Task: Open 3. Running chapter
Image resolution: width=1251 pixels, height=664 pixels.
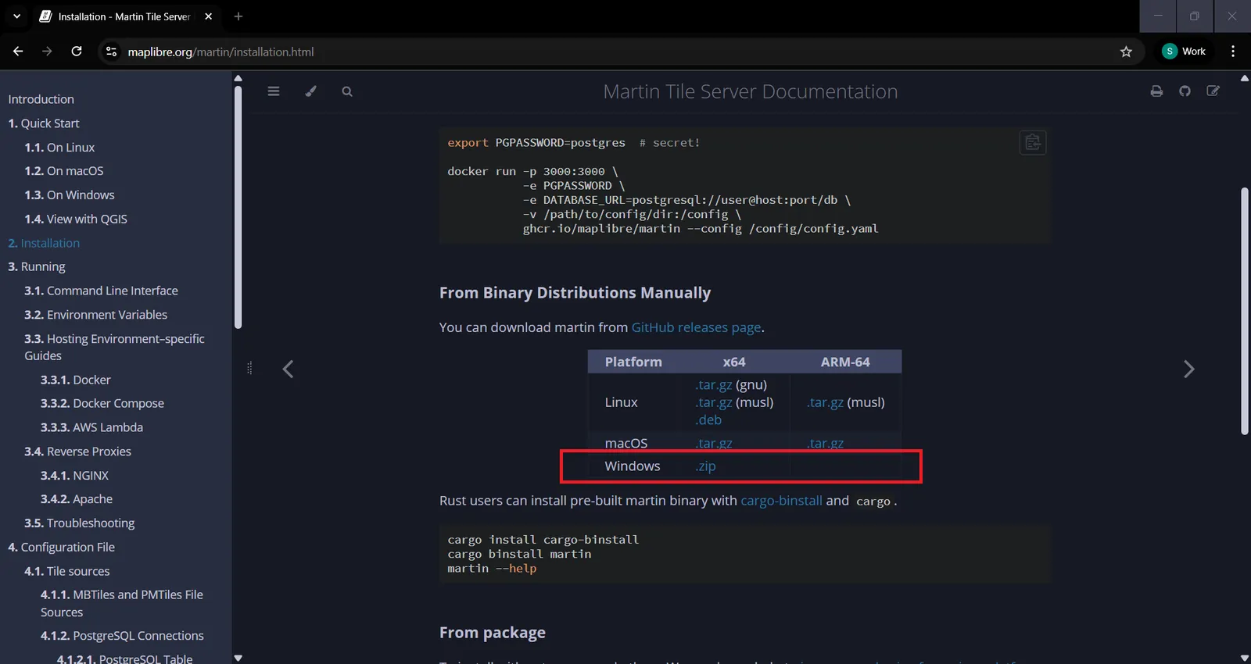Action: (37, 266)
